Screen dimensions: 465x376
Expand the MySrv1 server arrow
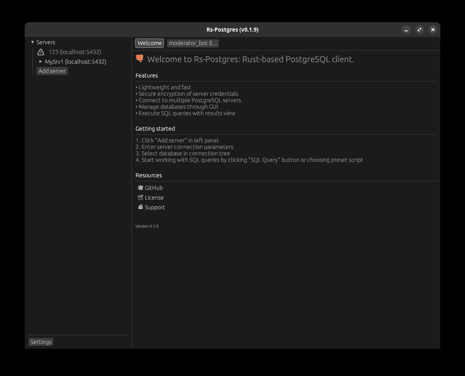41,62
